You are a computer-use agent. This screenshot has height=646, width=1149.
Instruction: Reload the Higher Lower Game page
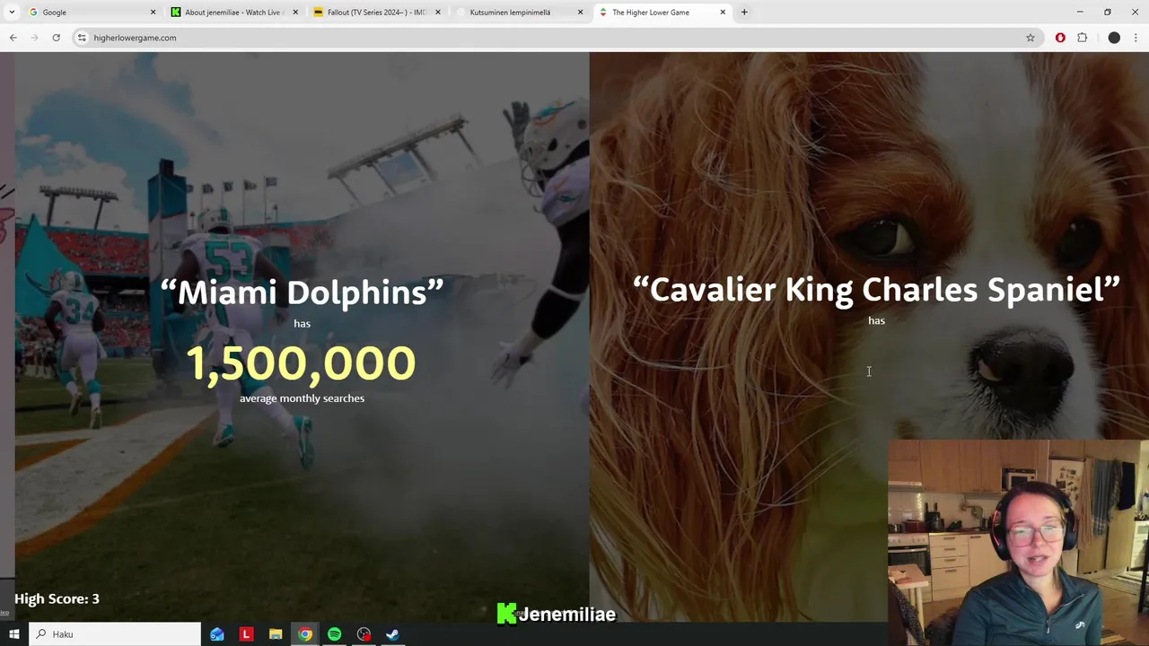(56, 38)
